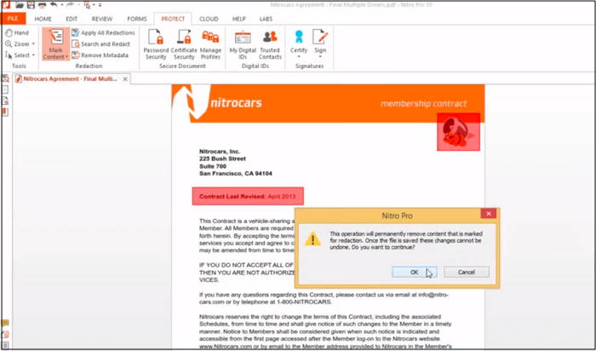This screenshot has height=351, width=596.
Task: Click the Nitro Pro app logo icon
Action: (x=6, y=4)
